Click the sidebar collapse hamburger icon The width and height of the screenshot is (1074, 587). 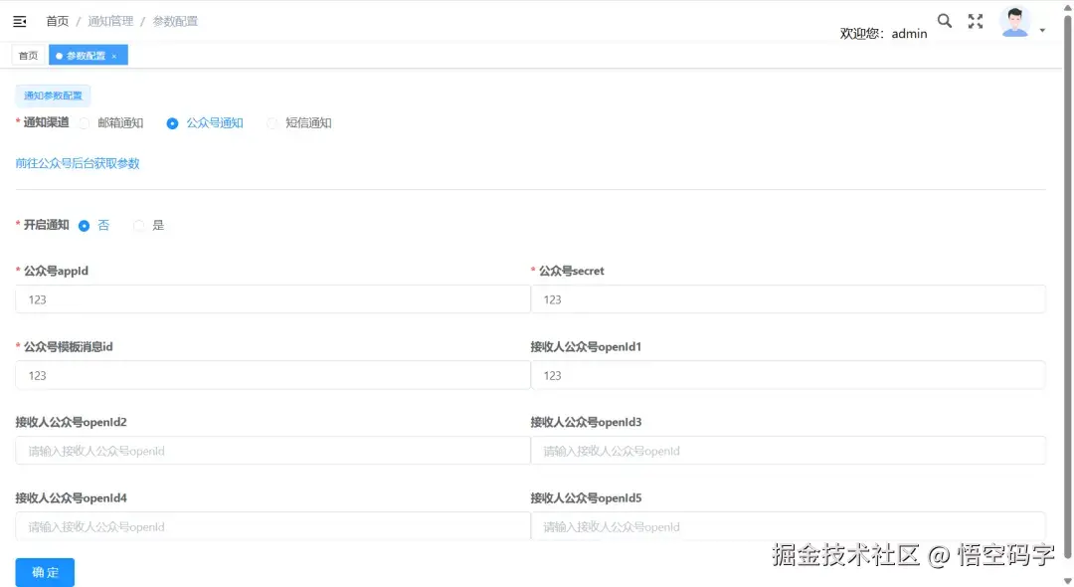point(19,20)
